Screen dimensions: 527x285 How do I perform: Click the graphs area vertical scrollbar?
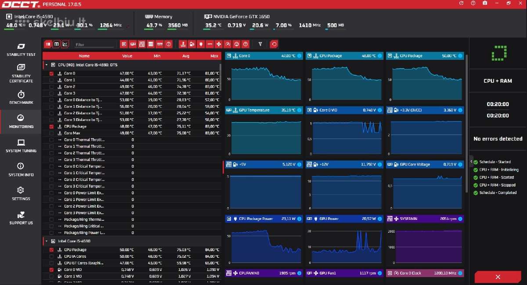point(466,123)
